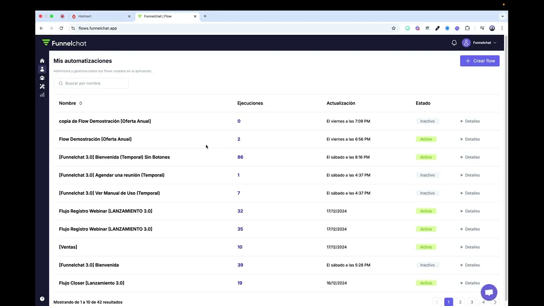Open flow copia de Flow Demostración [Oferta Anual]
544x306 pixels.
tap(105, 121)
